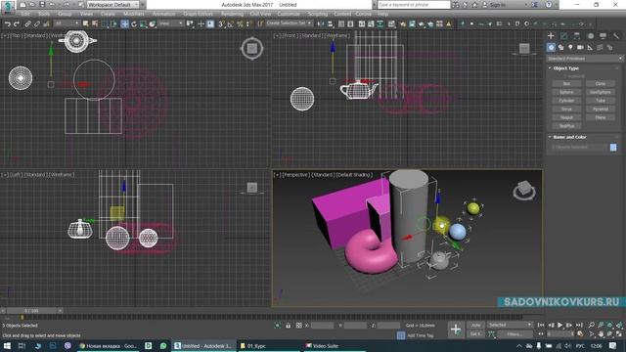
Task: Toggle Set Key mode
Action: pyautogui.click(x=475, y=333)
